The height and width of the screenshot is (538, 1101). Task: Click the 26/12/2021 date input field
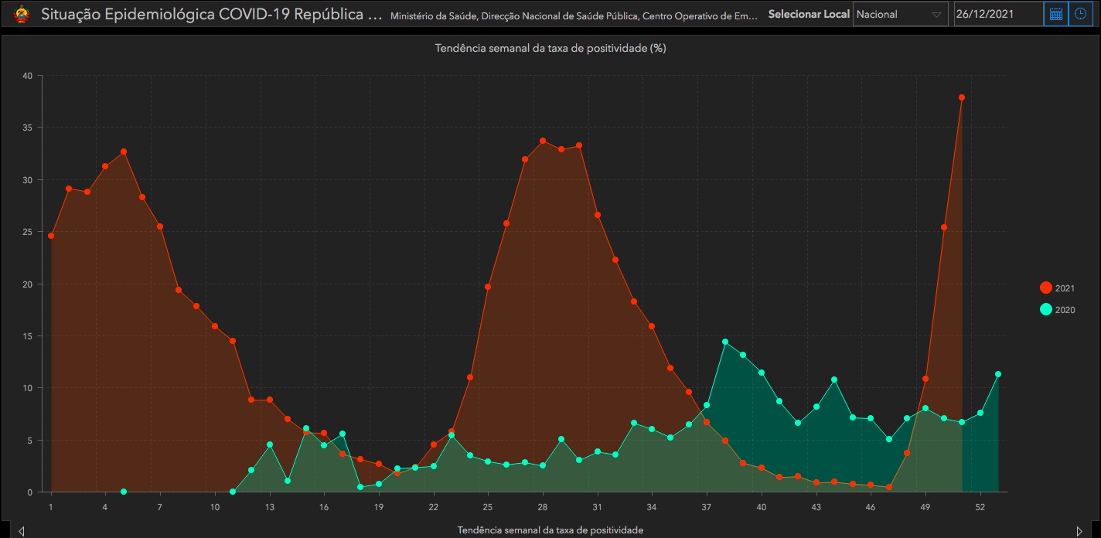pos(997,14)
